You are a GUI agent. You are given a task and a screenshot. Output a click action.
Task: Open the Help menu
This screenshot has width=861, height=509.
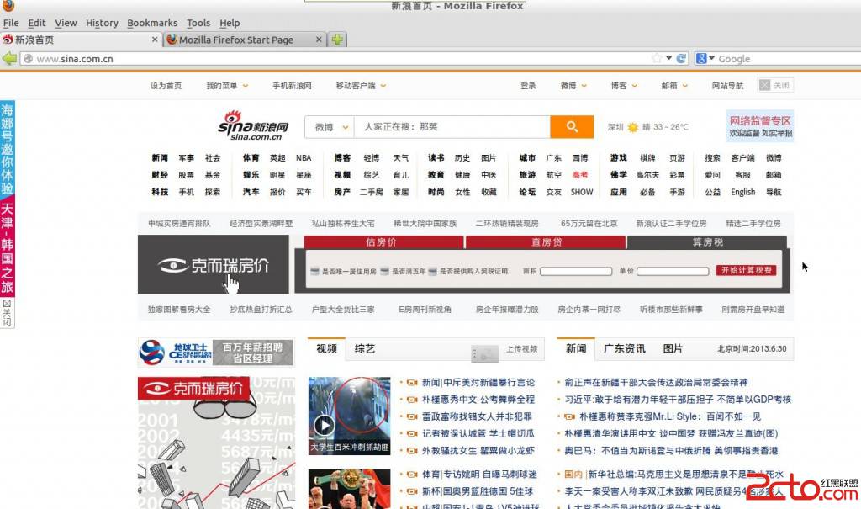pos(230,23)
